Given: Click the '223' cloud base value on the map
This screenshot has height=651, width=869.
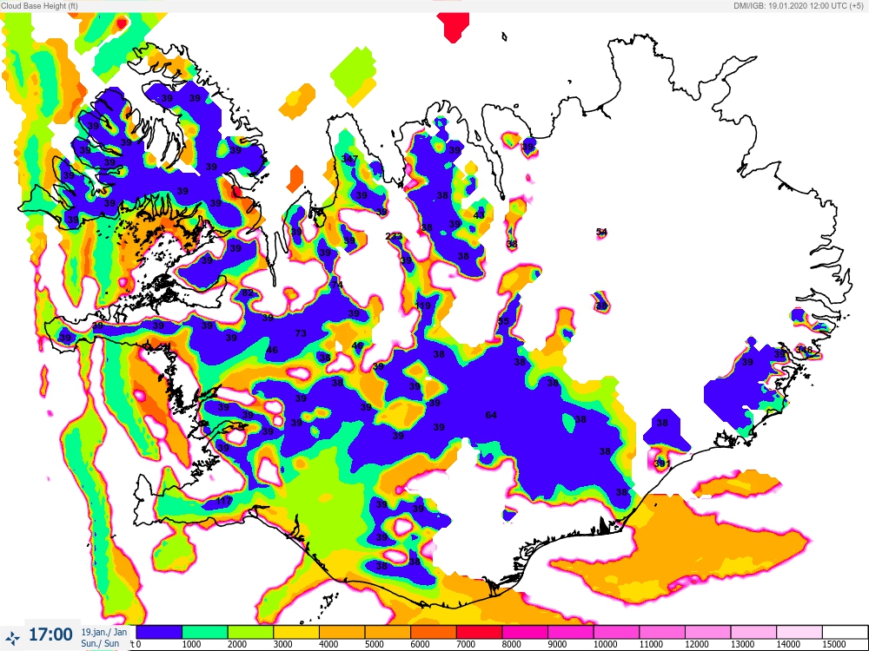Looking at the screenshot, I should click(x=394, y=236).
